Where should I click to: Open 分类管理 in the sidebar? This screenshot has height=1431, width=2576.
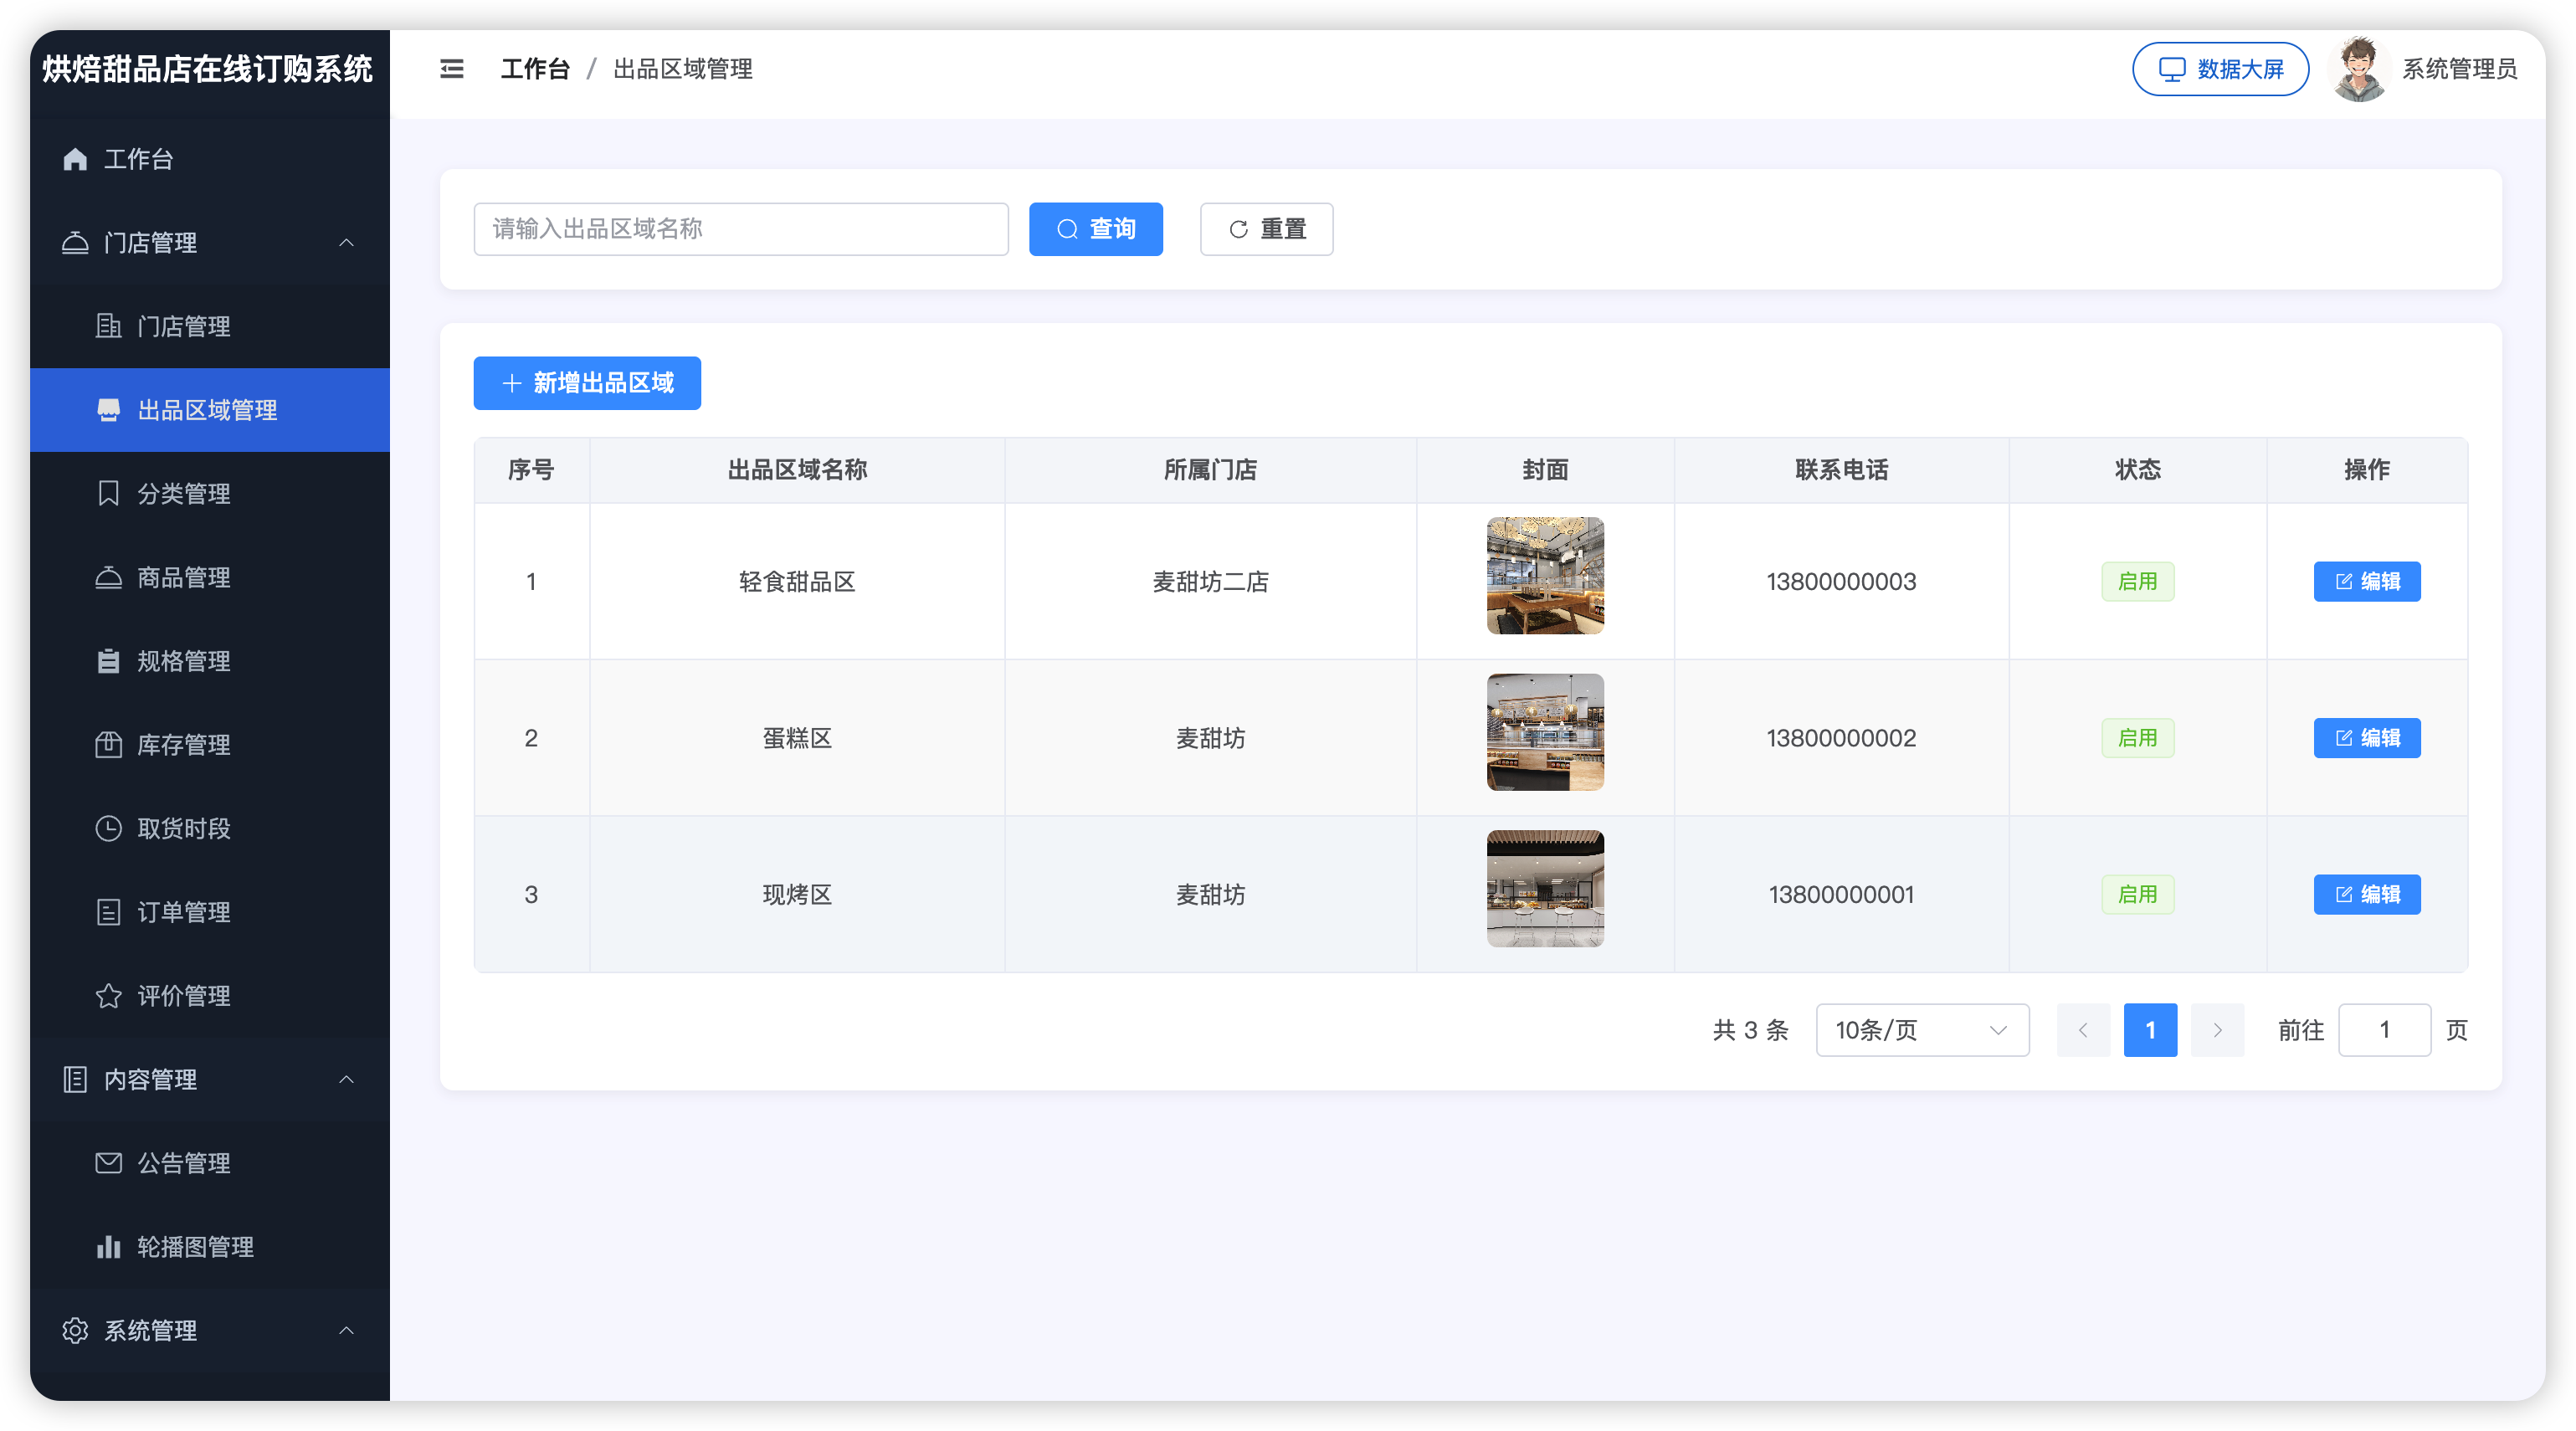(x=210, y=494)
